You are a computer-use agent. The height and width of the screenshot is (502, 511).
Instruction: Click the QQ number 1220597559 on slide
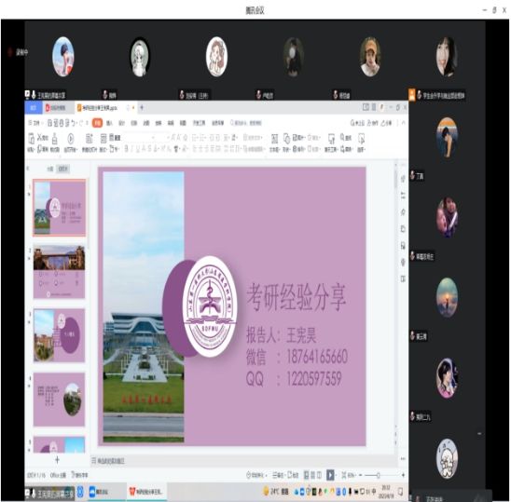[x=314, y=379]
